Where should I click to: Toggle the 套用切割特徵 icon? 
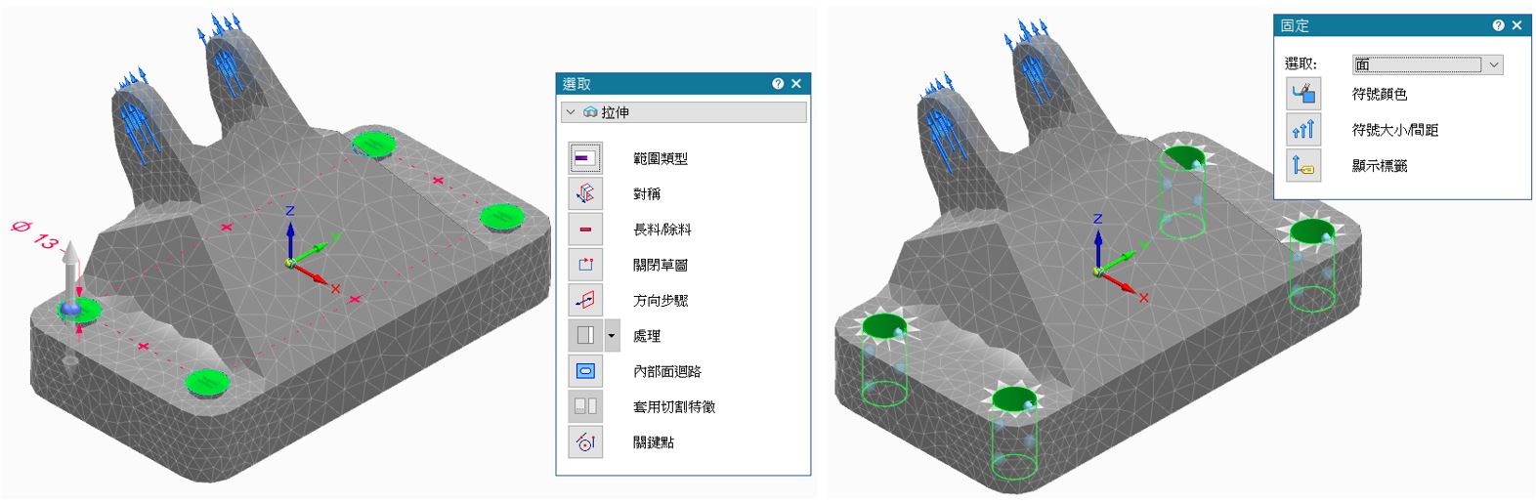point(585,406)
